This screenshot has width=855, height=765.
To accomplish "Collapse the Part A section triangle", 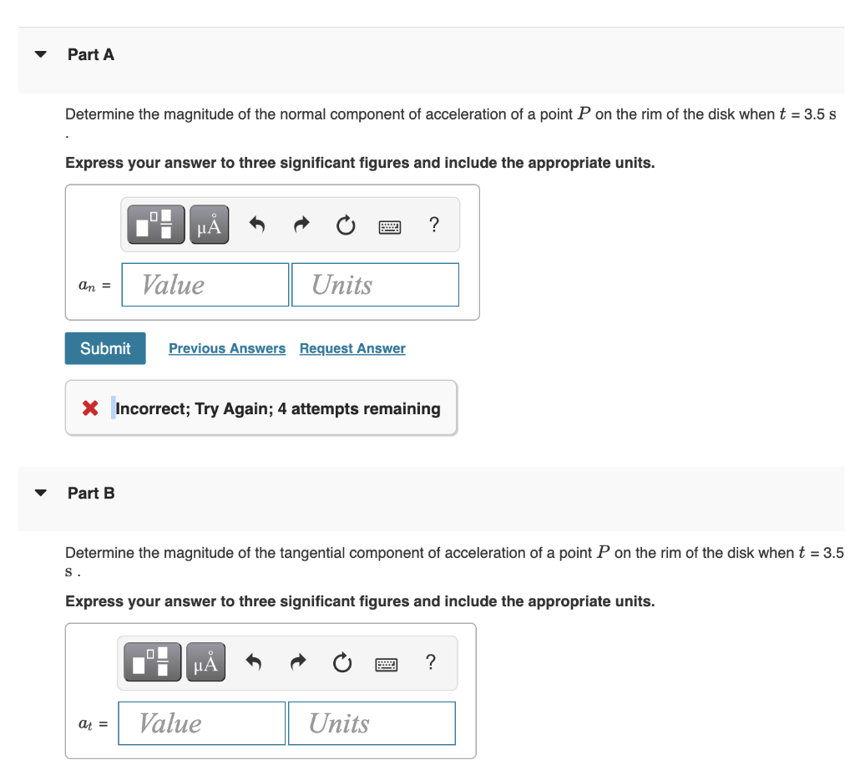I will coord(40,54).
